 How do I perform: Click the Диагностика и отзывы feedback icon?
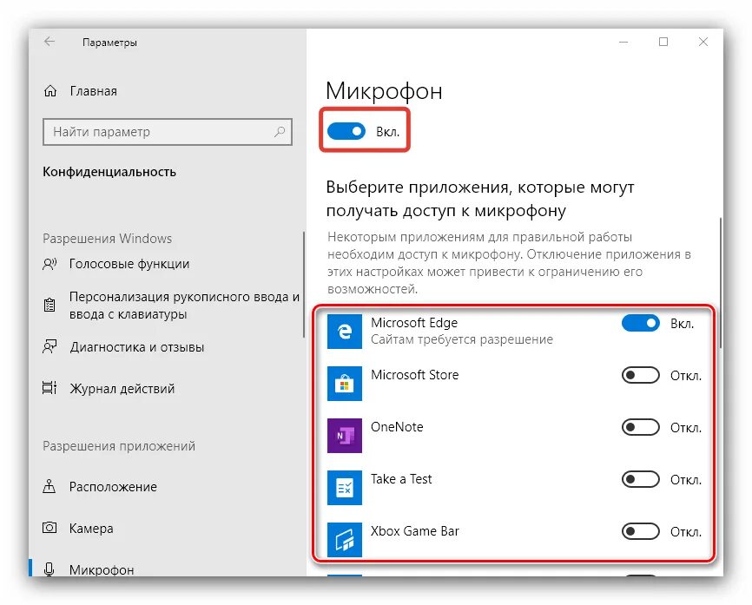pyautogui.click(x=49, y=346)
